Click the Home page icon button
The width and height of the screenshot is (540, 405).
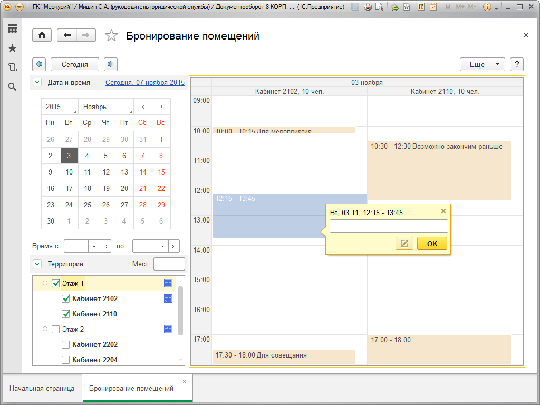42,35
